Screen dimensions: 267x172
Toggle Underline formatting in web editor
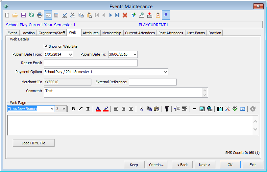88,109
